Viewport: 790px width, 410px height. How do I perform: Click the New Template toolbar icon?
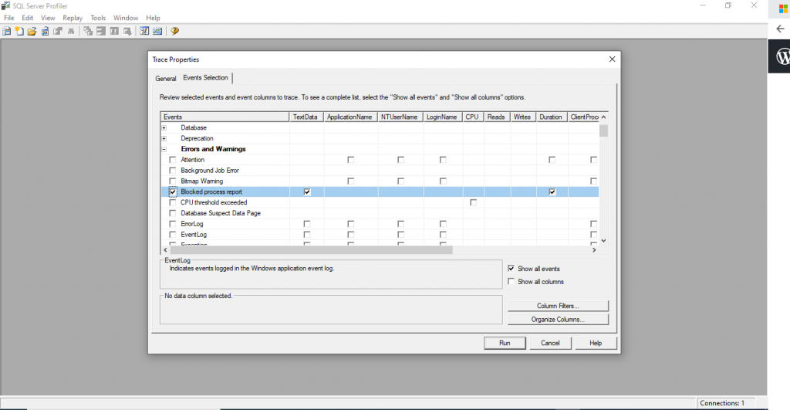19,31
